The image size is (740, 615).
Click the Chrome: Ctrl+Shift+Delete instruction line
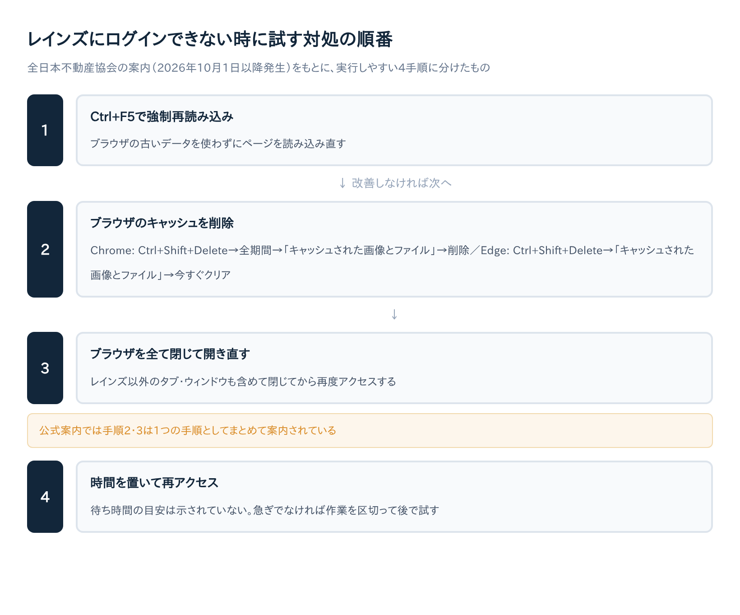(x=392, y=250)
